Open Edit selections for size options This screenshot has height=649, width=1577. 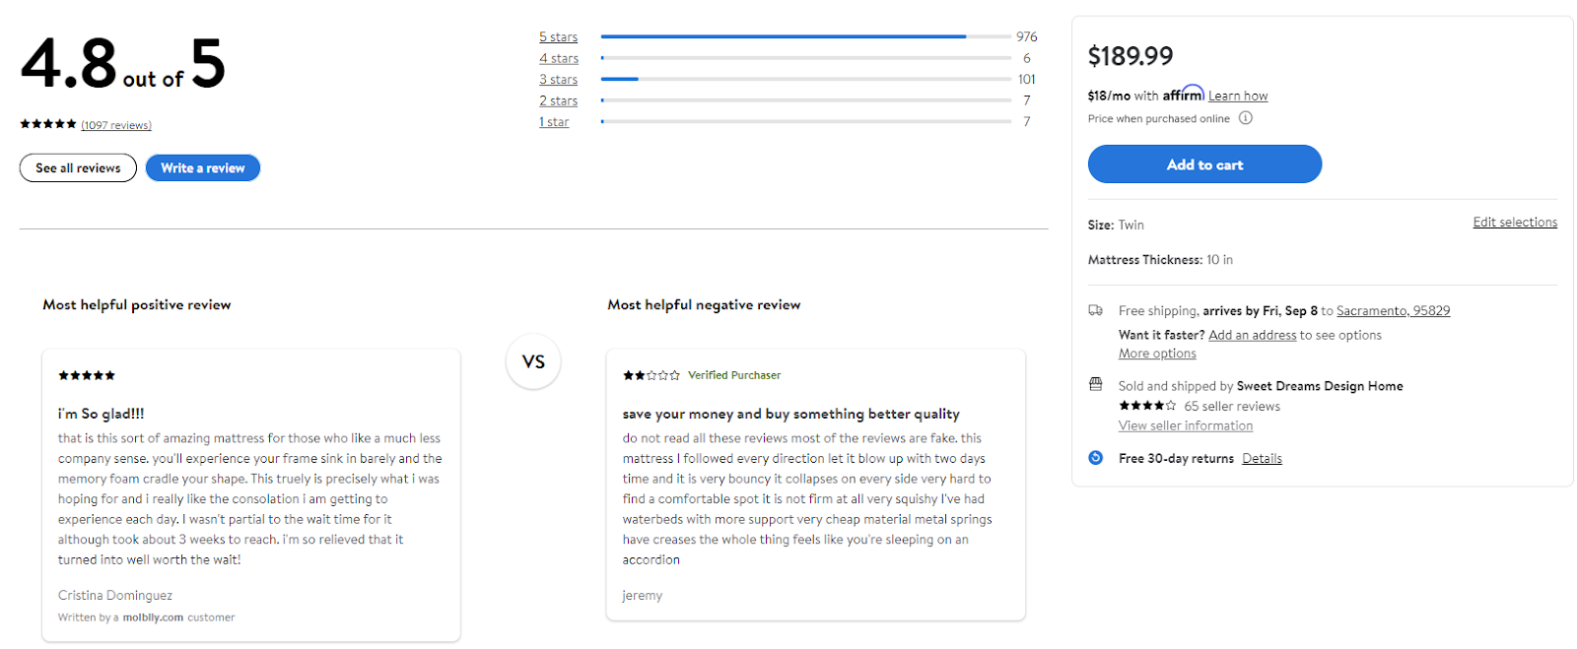1514,223
